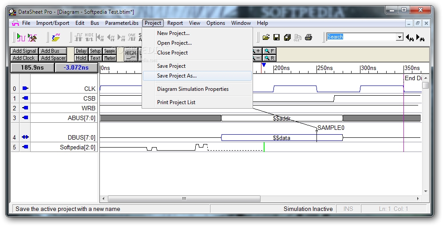Click the first grayed waveform toolbar icon
443x226 pixels.
click(x=79, y=37)
